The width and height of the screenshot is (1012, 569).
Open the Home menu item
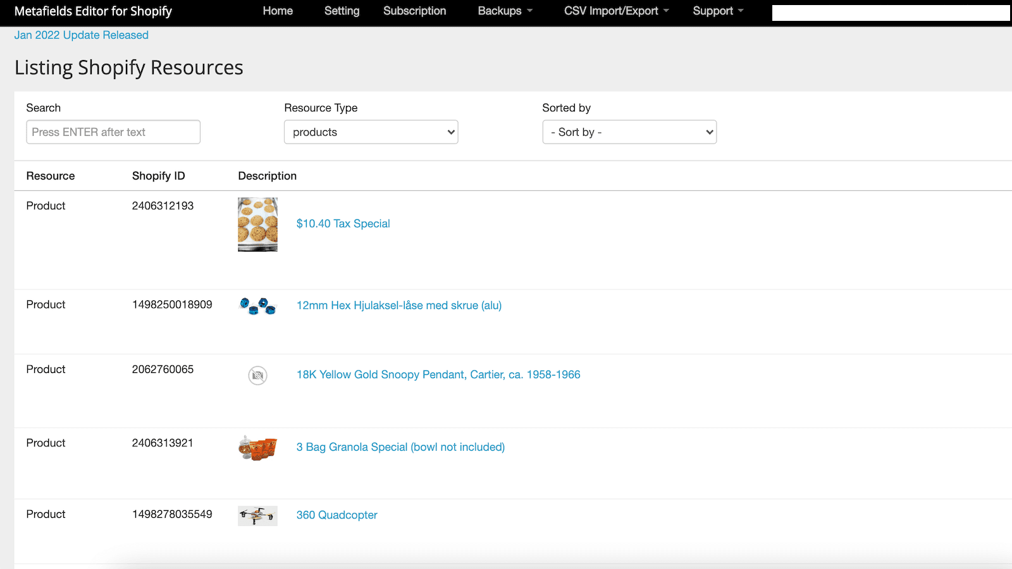pos(278,11)
